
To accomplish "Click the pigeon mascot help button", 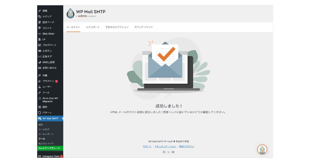I will (262, 150).
